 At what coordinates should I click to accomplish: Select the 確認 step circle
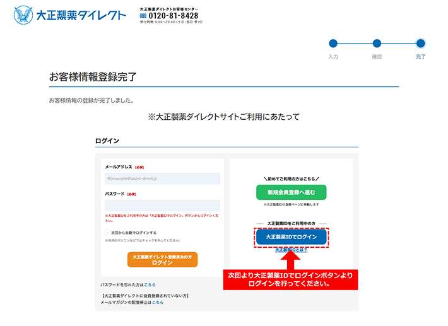[377, 44]
